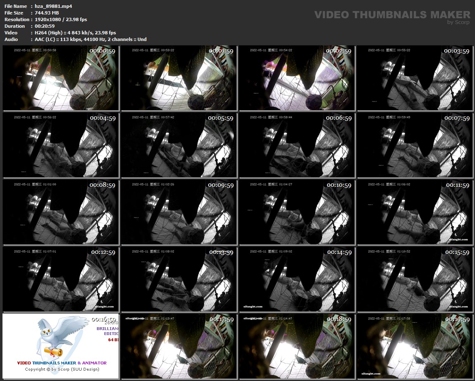Image resolution: width=475 pixels, height=381 pixels.
Task: Pick the thumbnail with timestamp 00:12:59
Action: pyautogui.click(x=61, y=280)
